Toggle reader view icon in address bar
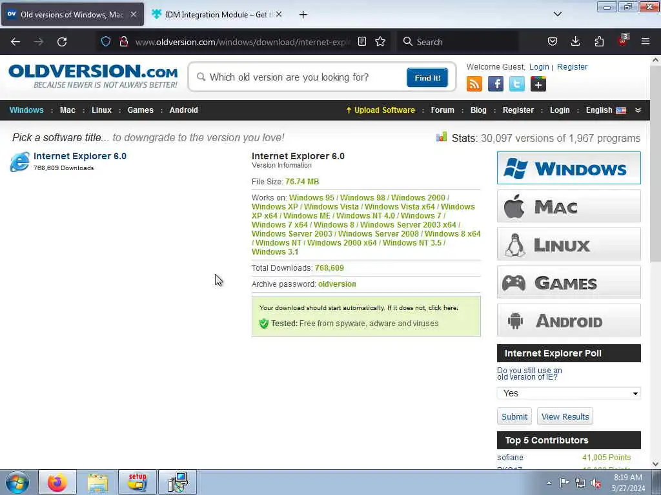The width and height of the screenshot is (661, 495). click(361, 41)
